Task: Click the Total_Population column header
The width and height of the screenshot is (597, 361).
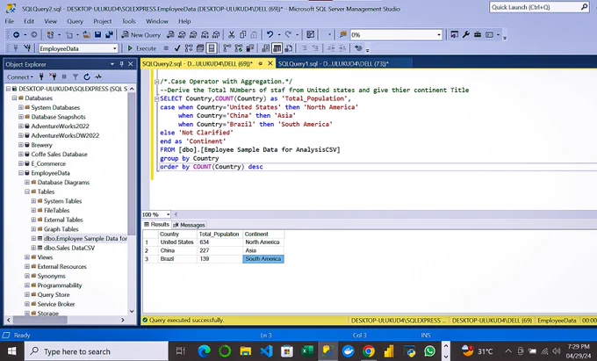Action: pos(219,235)
